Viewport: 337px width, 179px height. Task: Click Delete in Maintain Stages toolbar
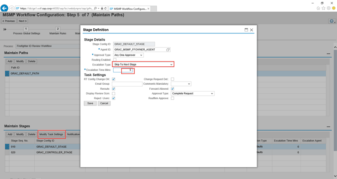(x=32, y=134)
